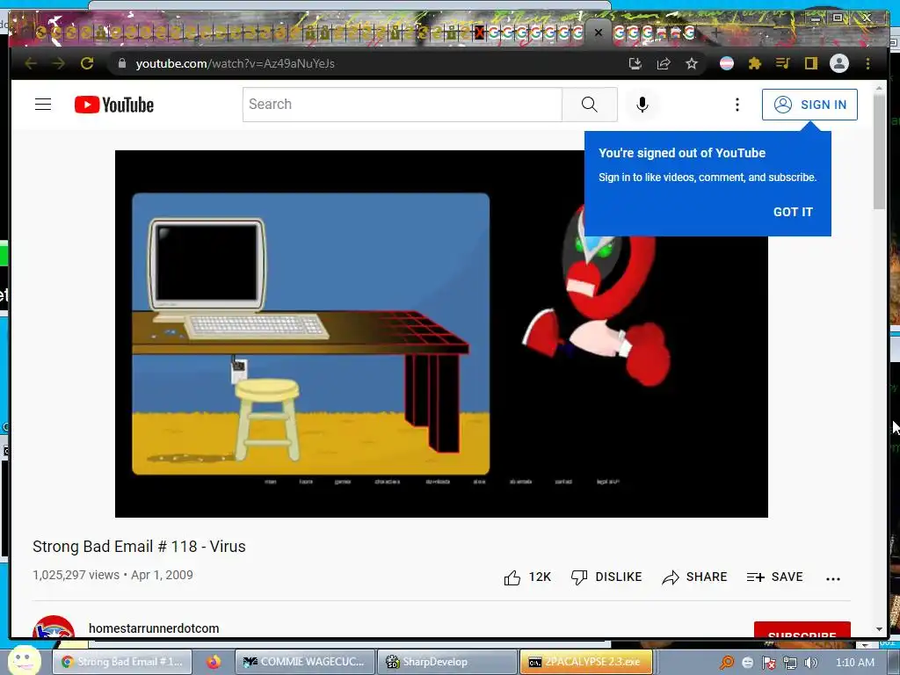The width and height of the screenshot is (900, 675).
Task: Click homestarrunnerdotcom channel avatar
Action: 54,628
